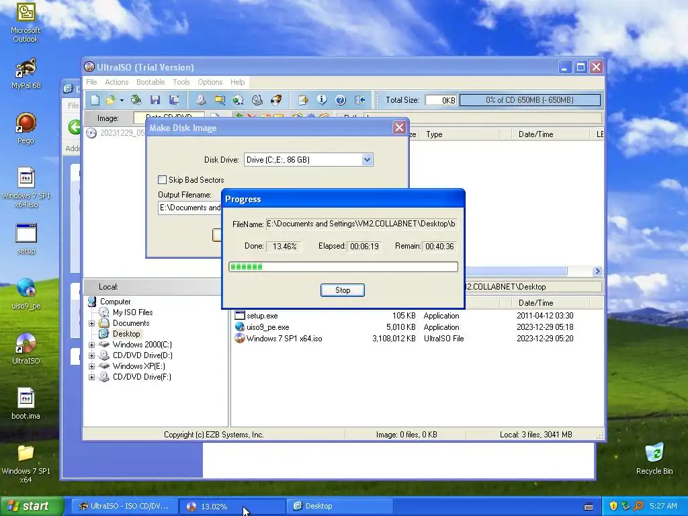Screen dimensions: 688x516
Task: Open the Help menu
Action: [x=238, y=82]
